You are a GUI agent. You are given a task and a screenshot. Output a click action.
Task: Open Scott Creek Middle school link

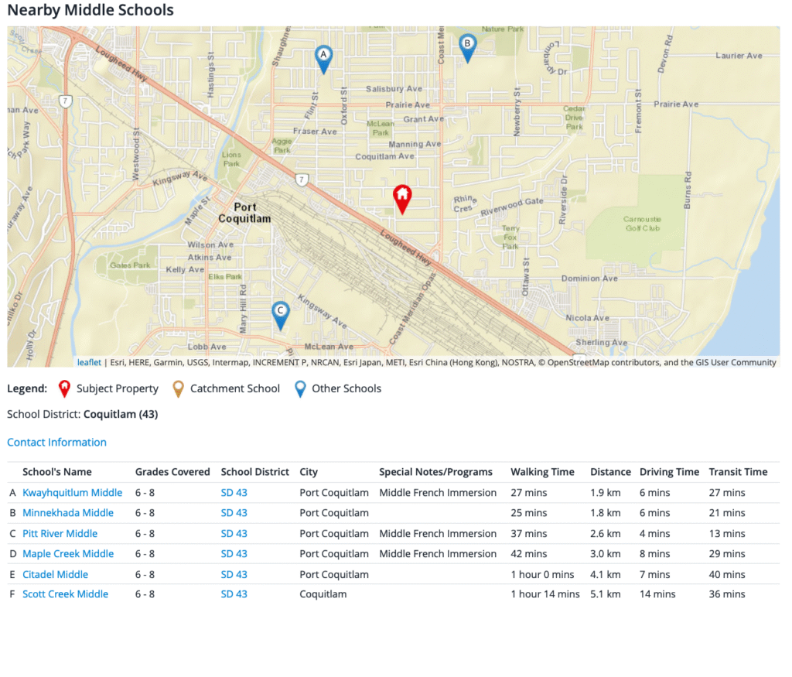pyautogui.click(x=65, y=594)
